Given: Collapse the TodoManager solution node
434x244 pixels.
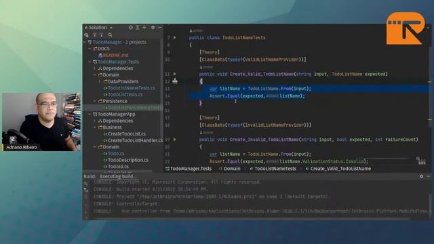Looking at the screenshot, I should click(85, 42).
